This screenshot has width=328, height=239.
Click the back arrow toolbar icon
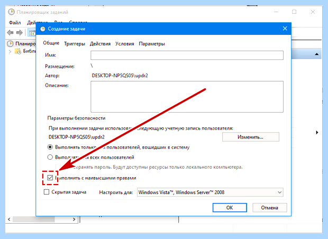(x=10, y=33)
